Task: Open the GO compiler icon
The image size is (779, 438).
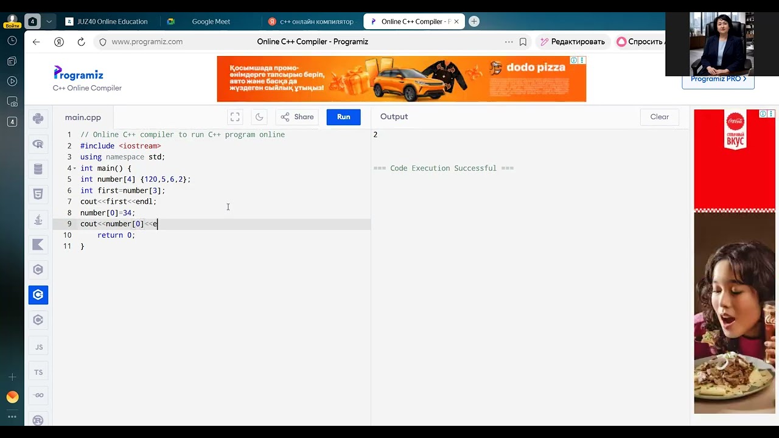Action: [38, 395]
